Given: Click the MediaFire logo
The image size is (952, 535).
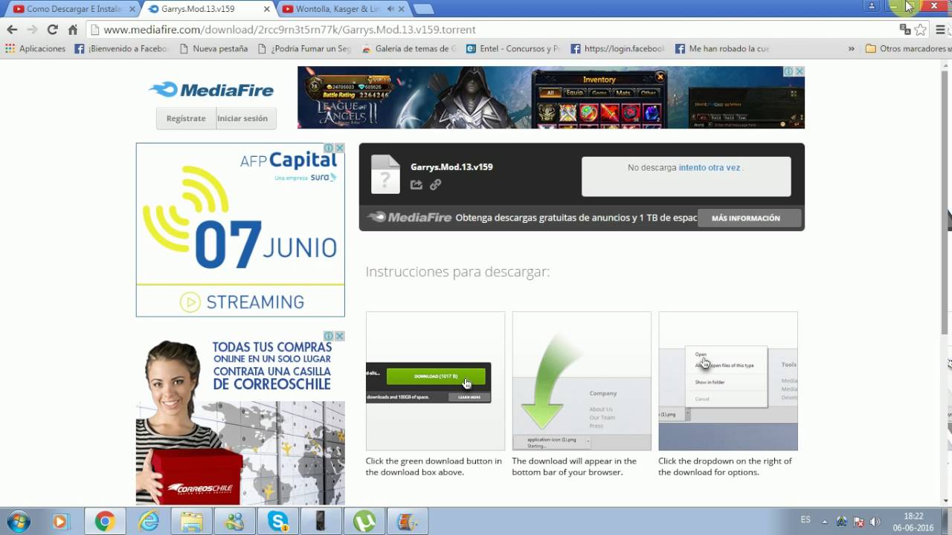Looking at the screenshot, I should 212,90.
